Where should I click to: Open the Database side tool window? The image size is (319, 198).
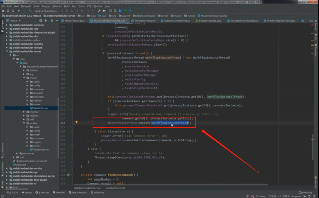316,50
